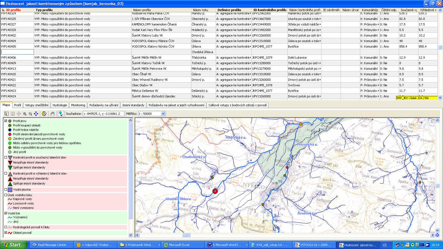Screen dimensions: 443x249
Task: Click the table scroll down arrow
Action: coord(440,98)
